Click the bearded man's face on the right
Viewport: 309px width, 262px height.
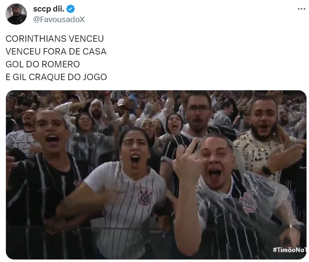point(263,119)
